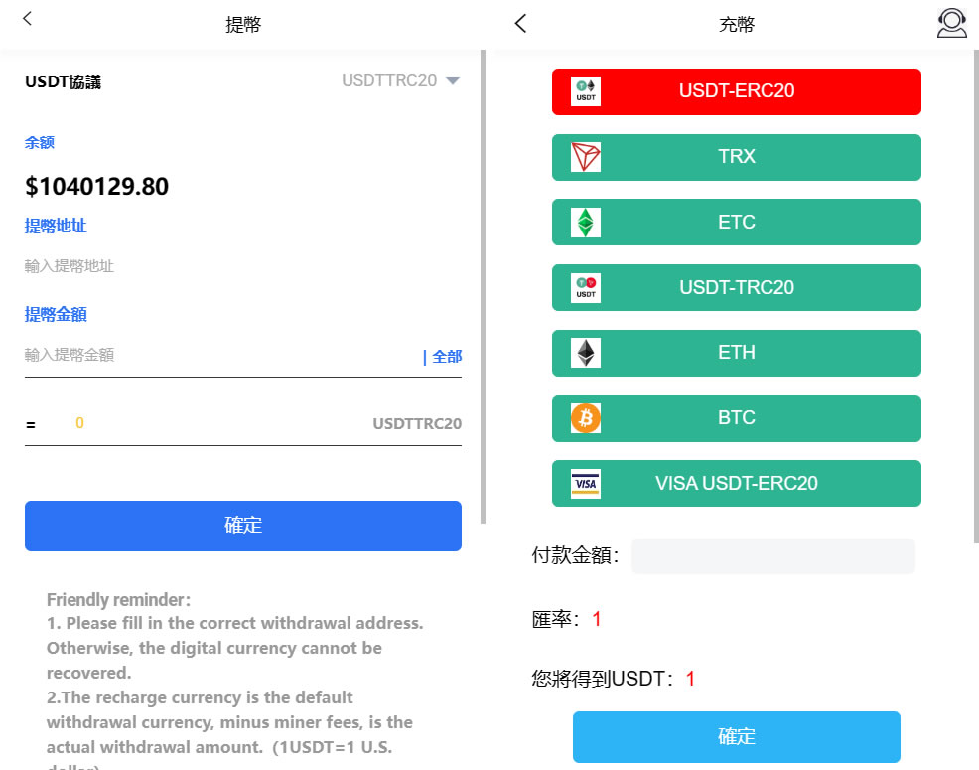Image resolution: width=979 pixels, height=770 pixels.
Task: Click the USDT icon on USDT-TRC20 row
Action: click(584, 287)
